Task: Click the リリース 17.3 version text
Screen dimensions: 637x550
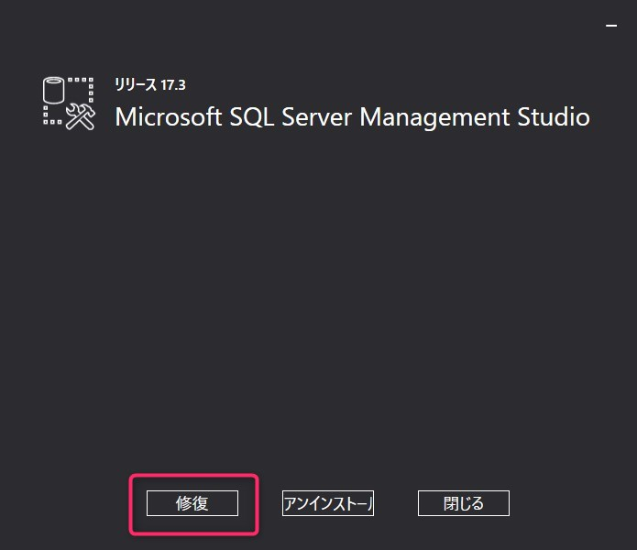Action: (150, 85)
